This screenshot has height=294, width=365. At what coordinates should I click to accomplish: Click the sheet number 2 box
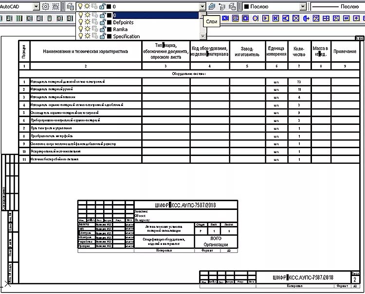click(355, 279)
